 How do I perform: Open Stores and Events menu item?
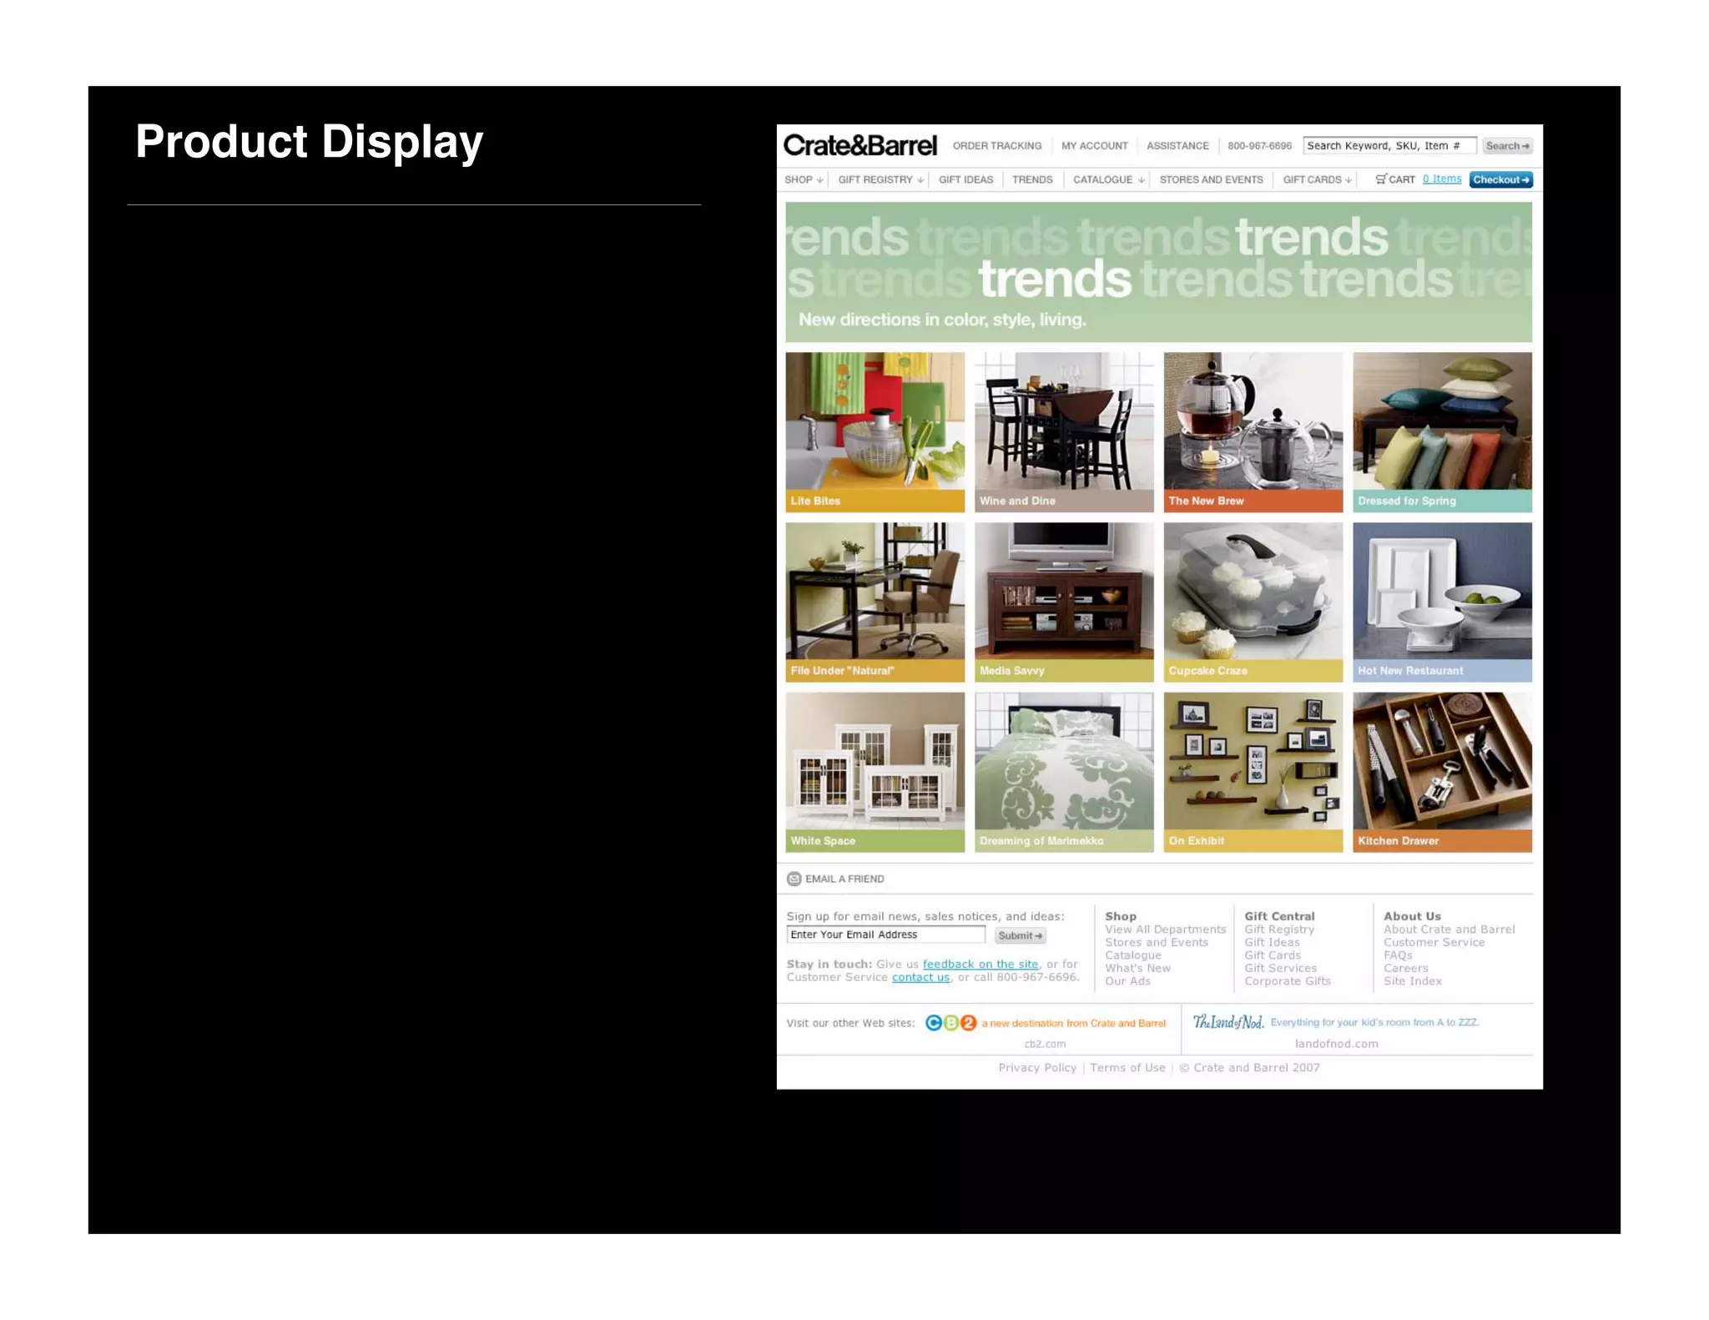click(1211, 179)
